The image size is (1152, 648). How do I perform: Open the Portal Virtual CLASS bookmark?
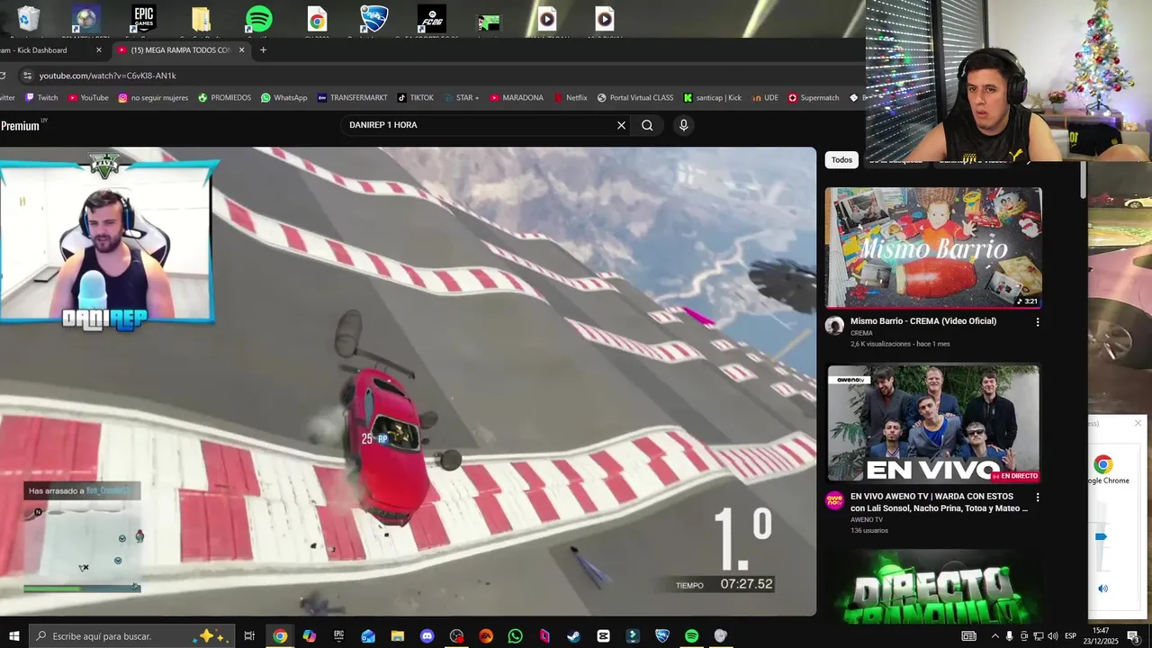(634, 98)
